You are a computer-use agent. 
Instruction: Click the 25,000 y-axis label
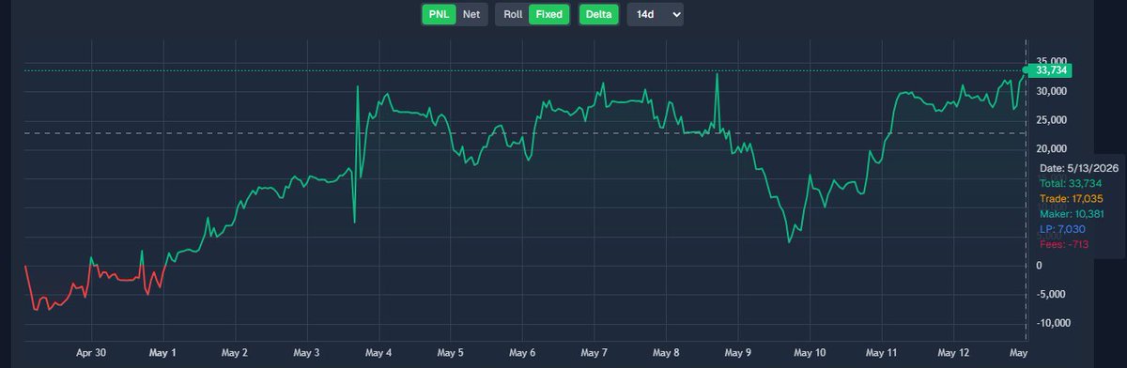point(1052,120)
